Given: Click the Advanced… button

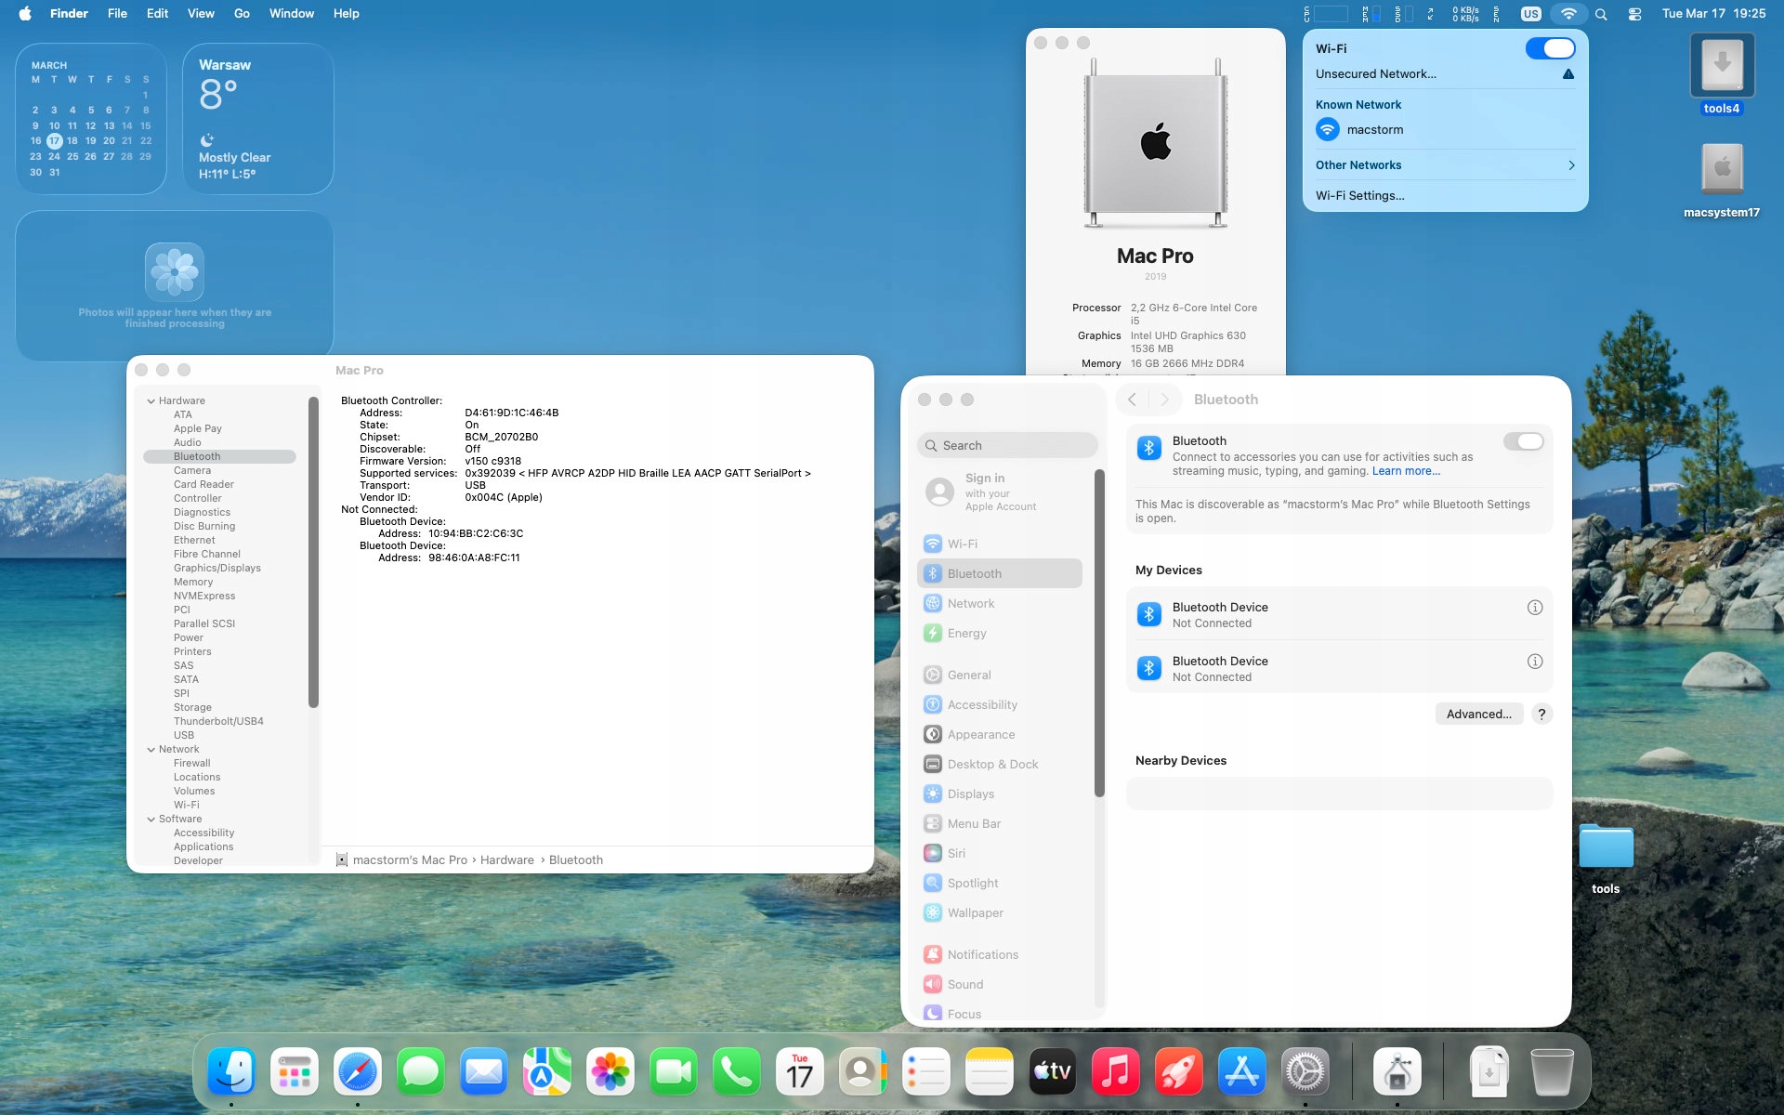Looking at the screenshot, I should tap(1478, 714).
